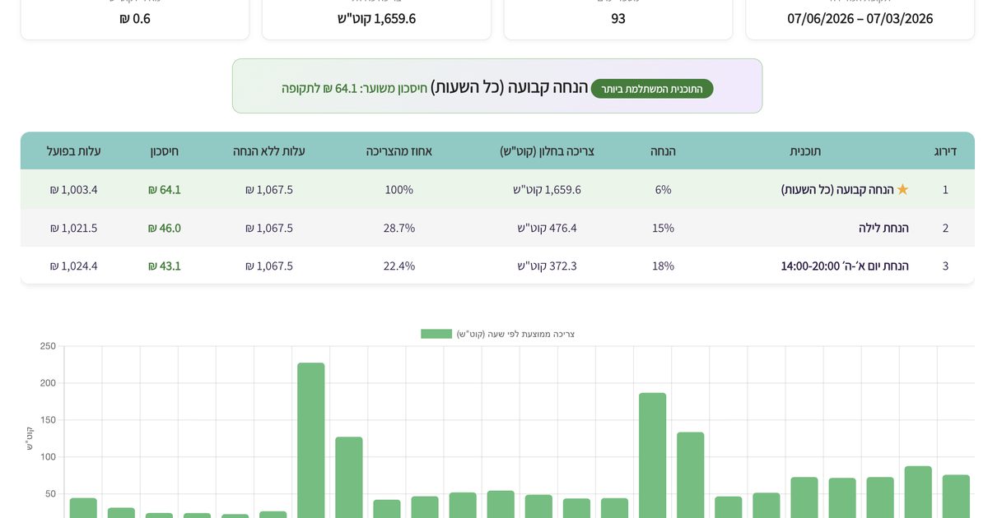This screenshot has width=988, height=518.
Task: Click the 'אחוז מהצריכה' column header
Action: (x=399, y=151)
